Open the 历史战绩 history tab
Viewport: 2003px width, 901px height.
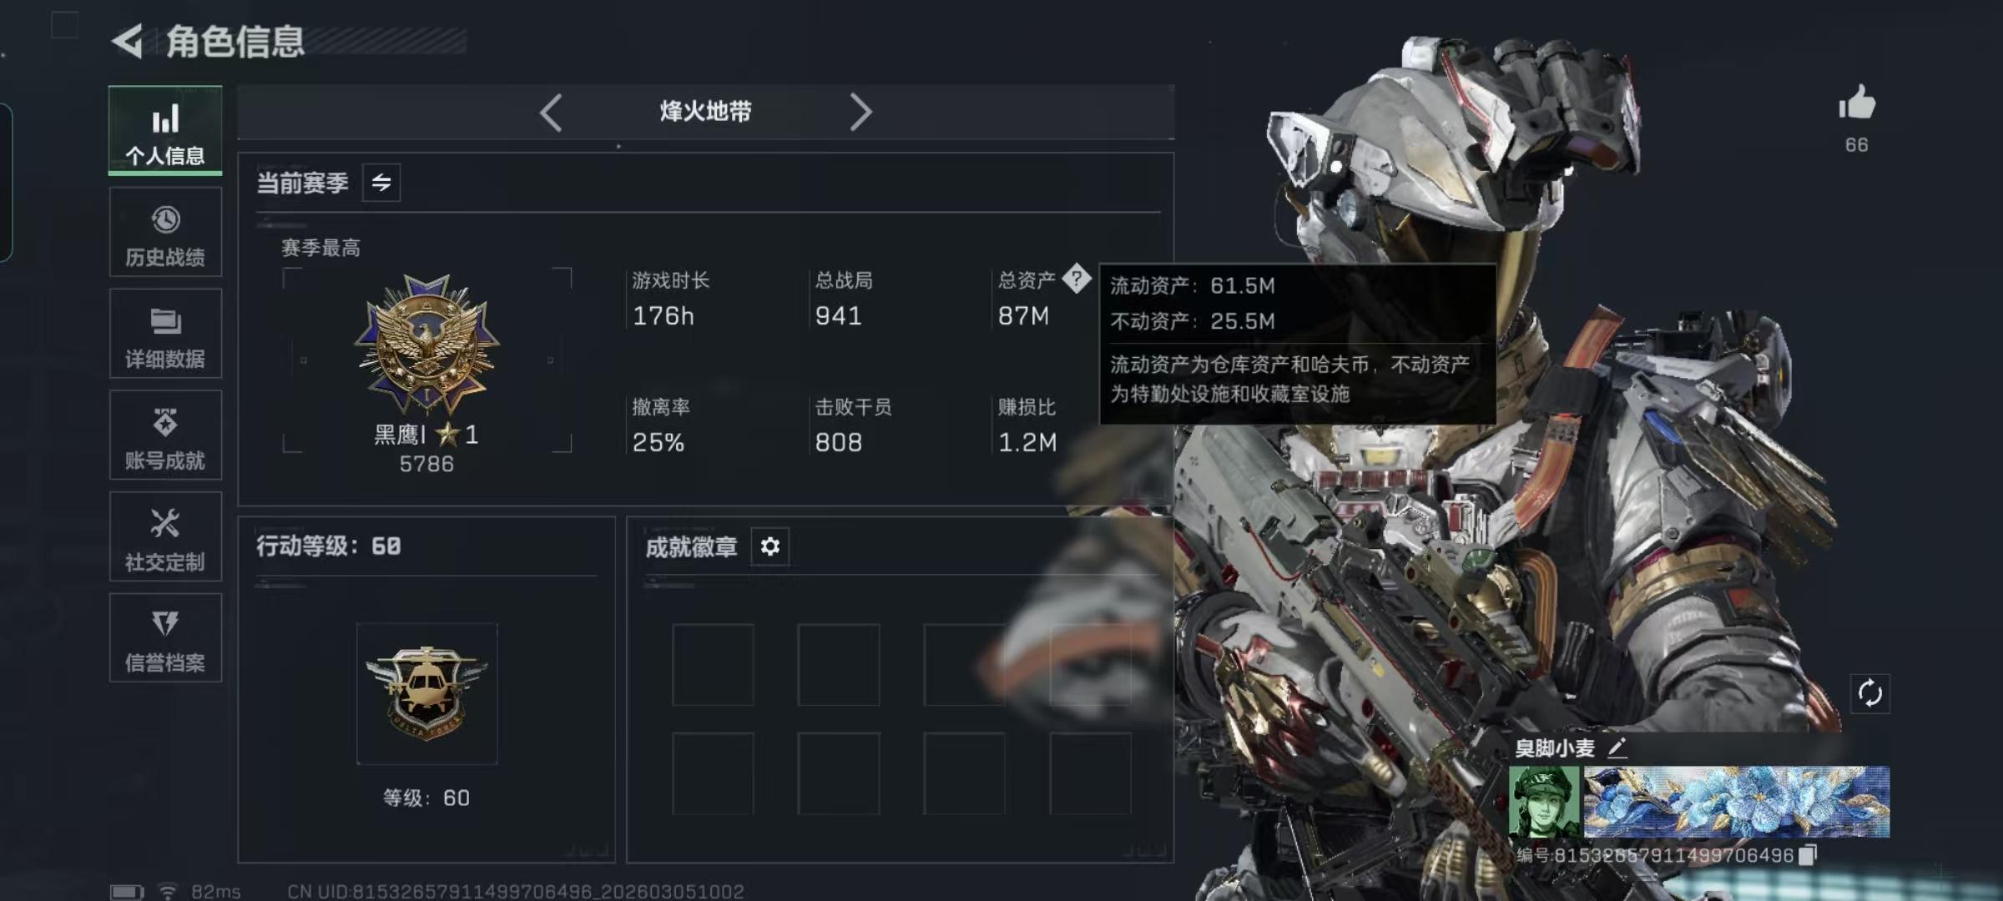point(165,233)
